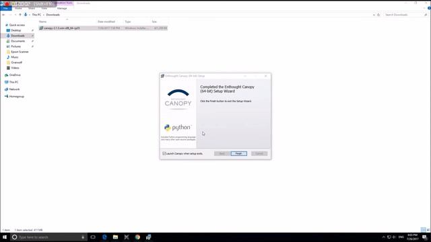This screenshot has width=431, height=242.
Task: Click the canopy installer file icon
Action: 41,28
